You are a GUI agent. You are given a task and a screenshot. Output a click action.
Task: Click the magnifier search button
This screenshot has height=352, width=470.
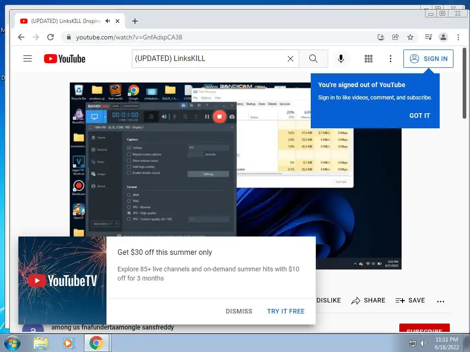(x=313, y=58)
